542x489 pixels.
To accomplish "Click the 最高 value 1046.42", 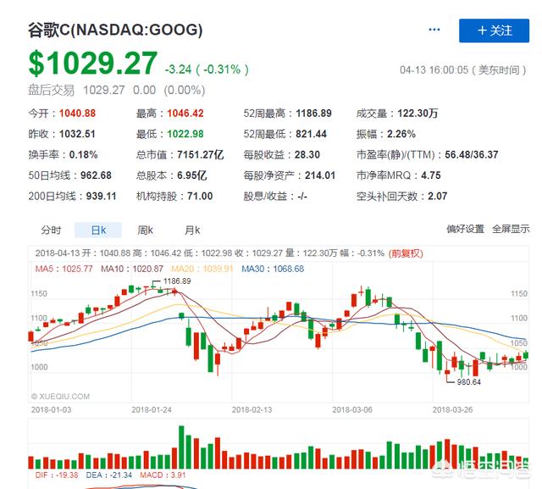I will coord(185,114).
